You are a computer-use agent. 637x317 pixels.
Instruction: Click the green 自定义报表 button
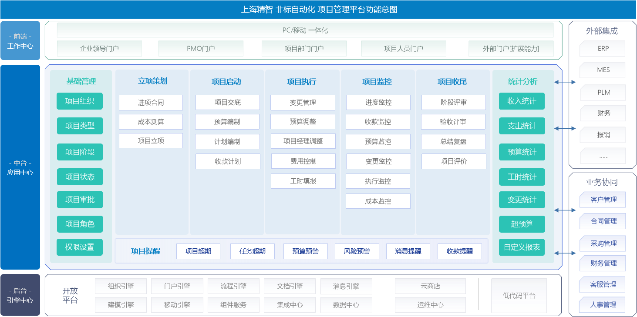522,247
